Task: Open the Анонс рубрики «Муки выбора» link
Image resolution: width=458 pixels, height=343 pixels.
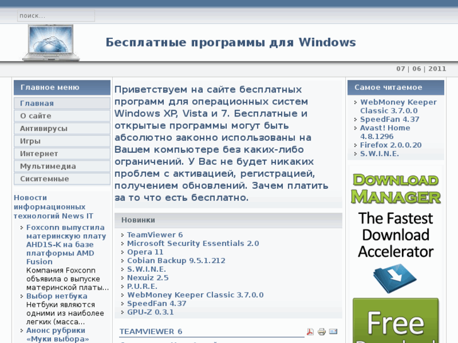Action: tap(57, 335)
